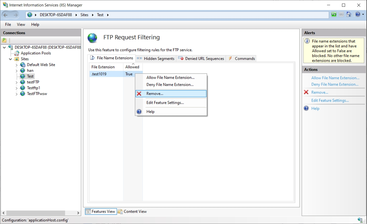Click Deny File Name Extension in Actions pane
The width and height of the screenshot is (367, 224).
pos(335,84)
